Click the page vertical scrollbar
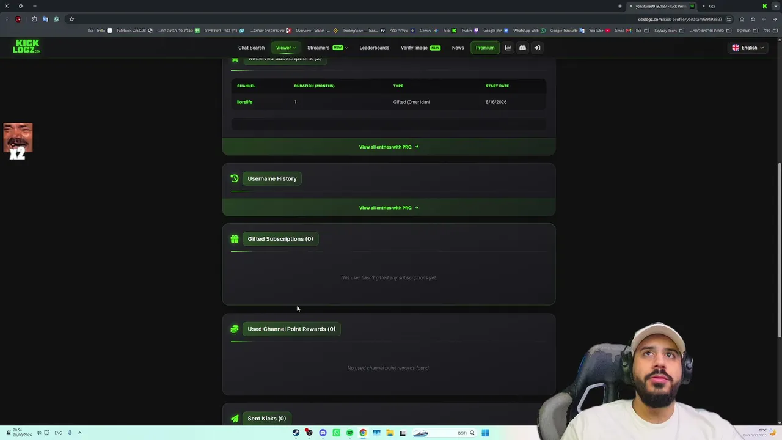Screen dimensions: 782x440 (x=779, y=251)
